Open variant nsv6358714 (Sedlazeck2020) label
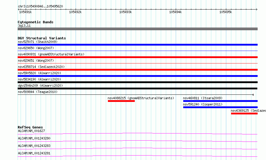Screen dimensions: 266x160 [41, 67]
